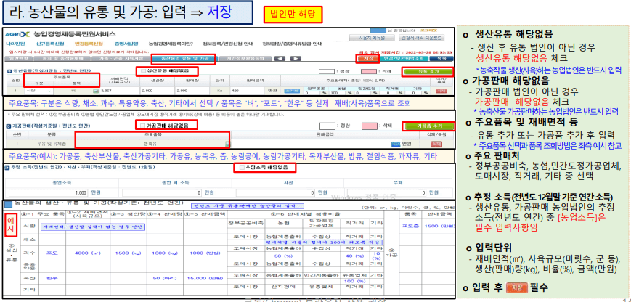This screenshot has height=302, width=631.
Task: Click the orange 저장 button
Action: [x=367, y=58]
